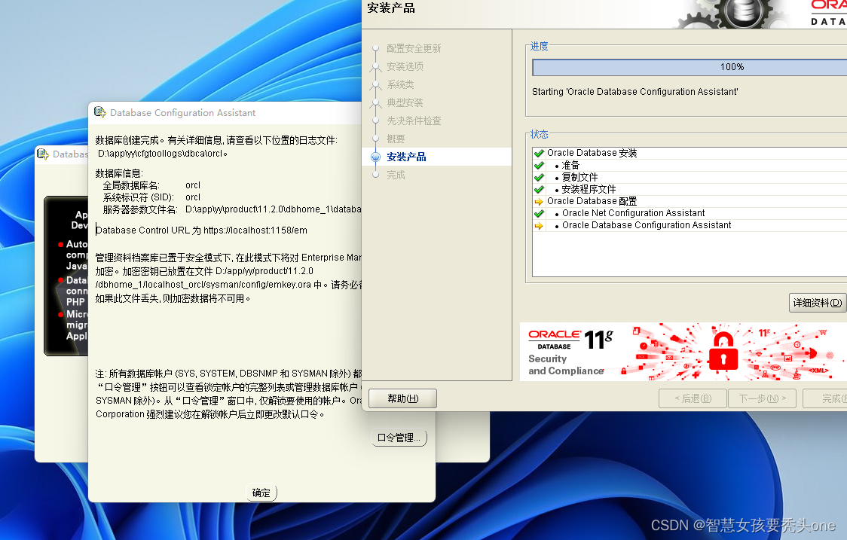
Task: Click the 安装产品 installer heading
Action: (391, 8)
